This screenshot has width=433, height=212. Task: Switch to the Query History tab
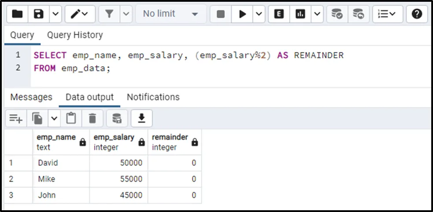click(75, 35)
